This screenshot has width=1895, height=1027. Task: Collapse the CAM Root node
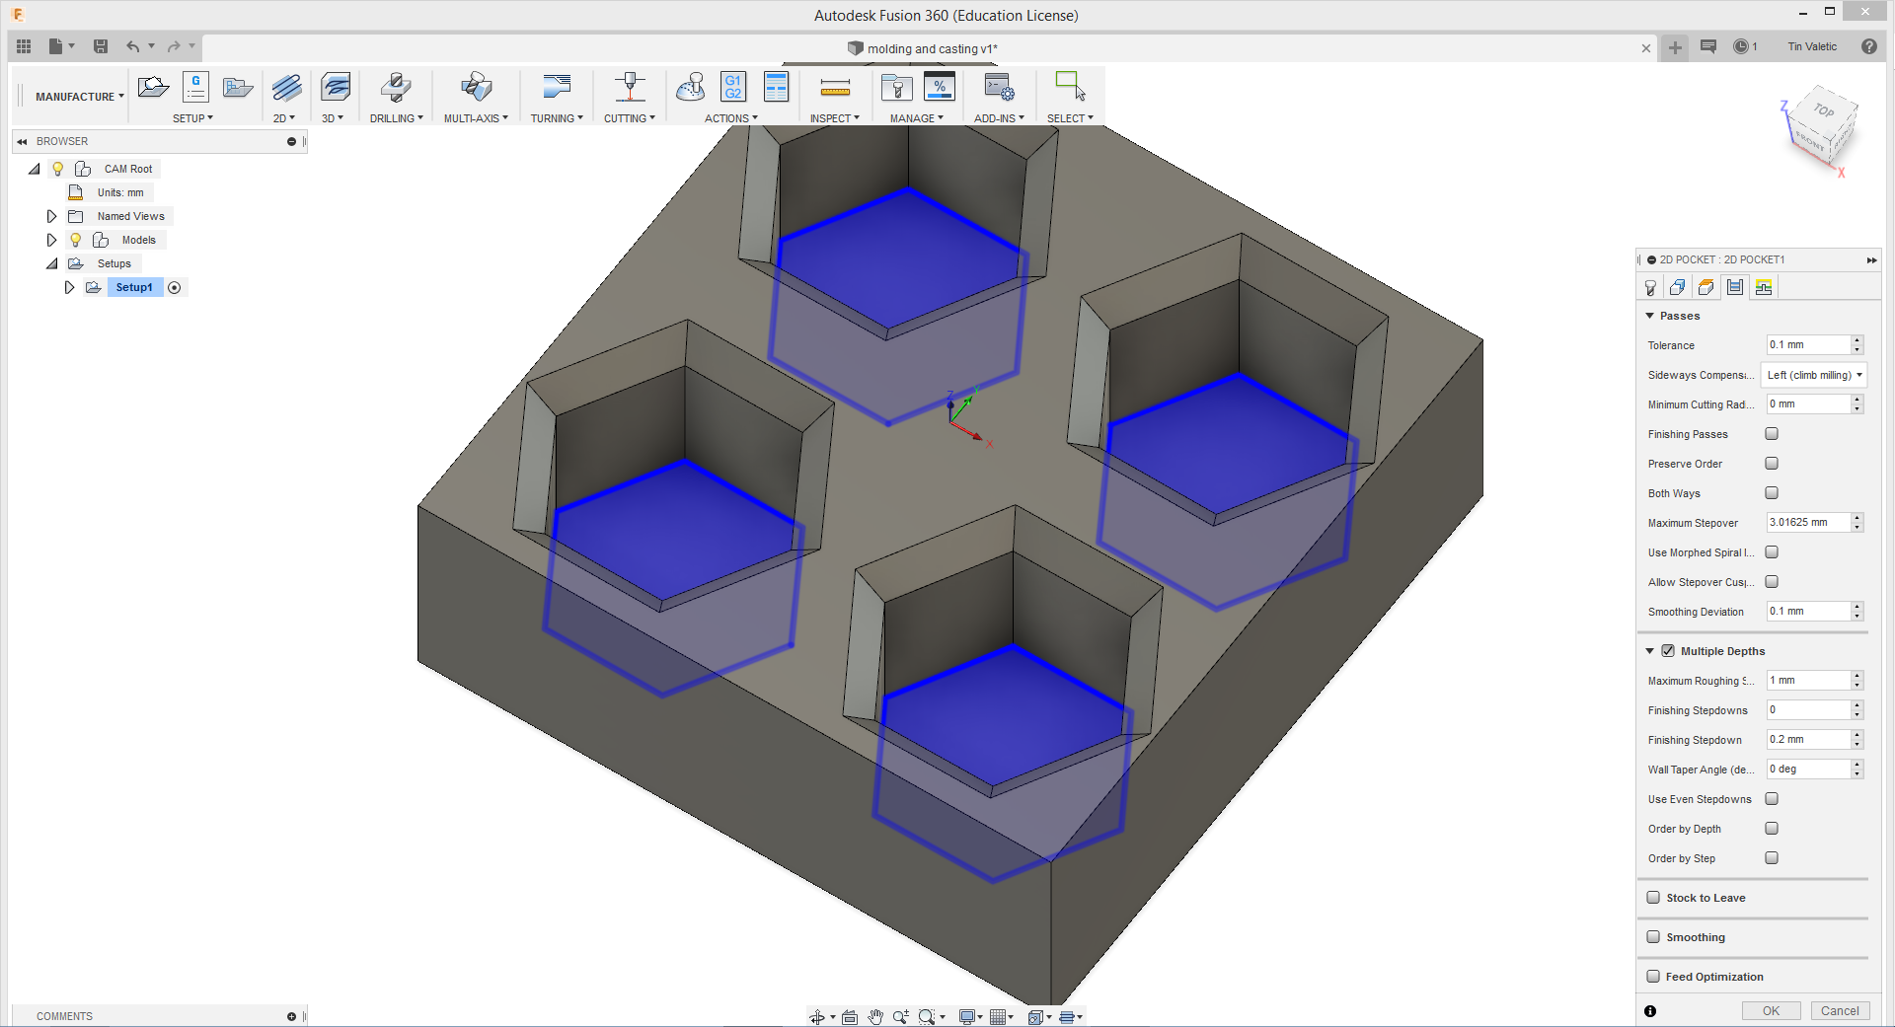(35, 169)
